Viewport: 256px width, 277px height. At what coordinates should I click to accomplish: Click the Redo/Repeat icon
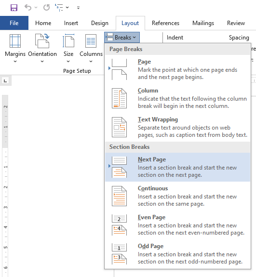click(x=46, y=7)
